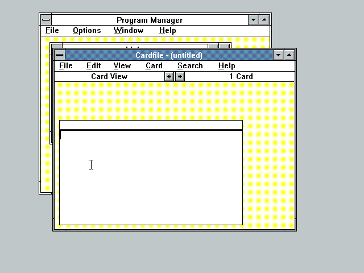Open the Cardfile Help menu
This screenshot has height=273, width=364.
[x=226, y=66]
